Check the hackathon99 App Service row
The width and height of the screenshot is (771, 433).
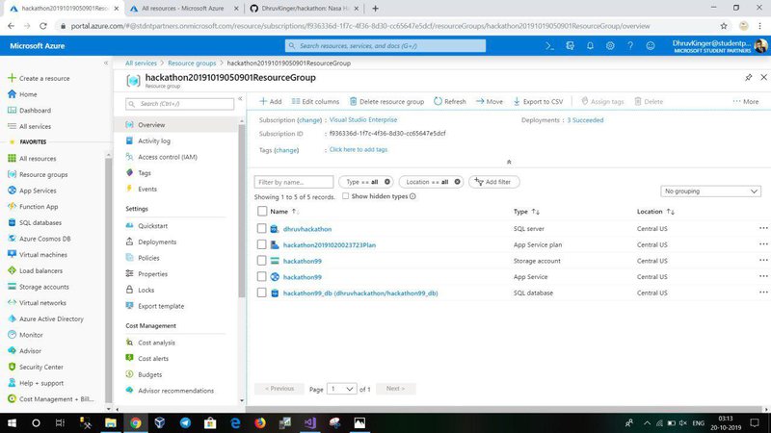pos(261,277)
